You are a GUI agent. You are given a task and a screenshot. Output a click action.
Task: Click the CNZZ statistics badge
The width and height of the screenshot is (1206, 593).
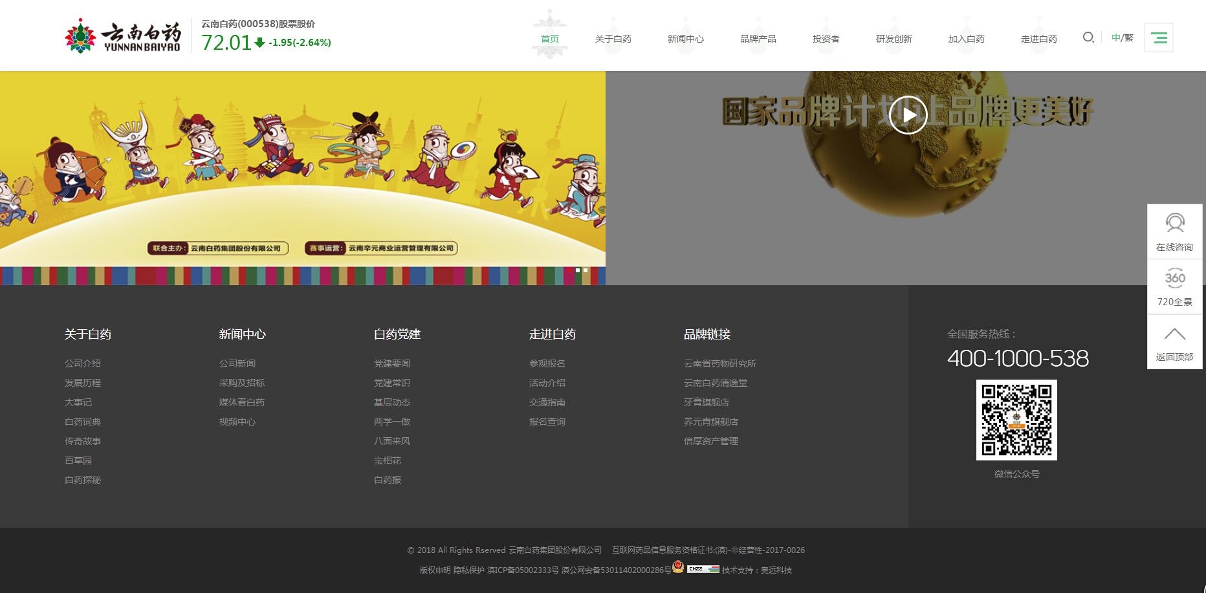pos(703,569)
